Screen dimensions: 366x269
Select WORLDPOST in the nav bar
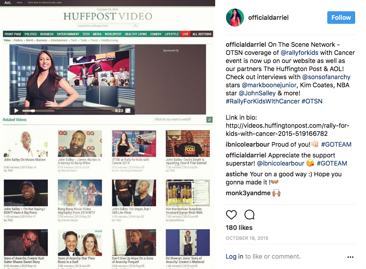pos(113,34)
